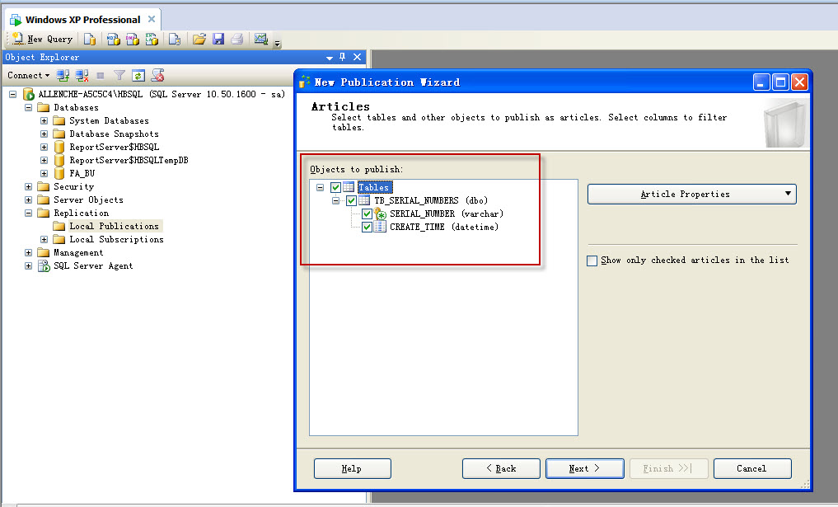This screenshot has width=838, height=507.
Task: Expand the Management folder
Action: coord(28,252)
